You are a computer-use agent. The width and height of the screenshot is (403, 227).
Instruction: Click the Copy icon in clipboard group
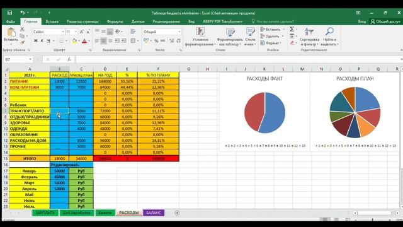coord(22,36)
